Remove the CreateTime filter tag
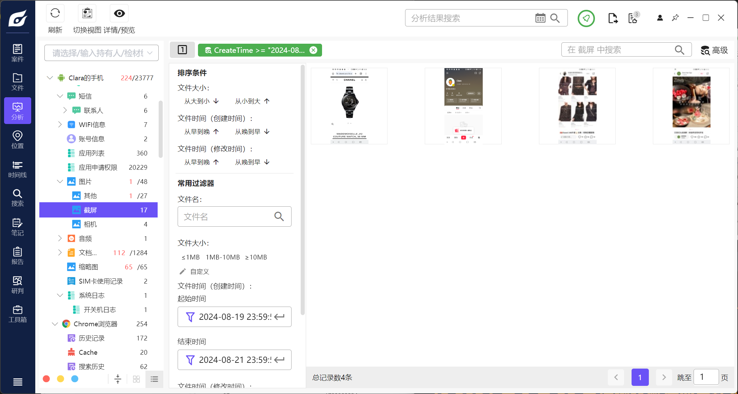Viewport: 738px width, 394px height. tap(314, 50)
